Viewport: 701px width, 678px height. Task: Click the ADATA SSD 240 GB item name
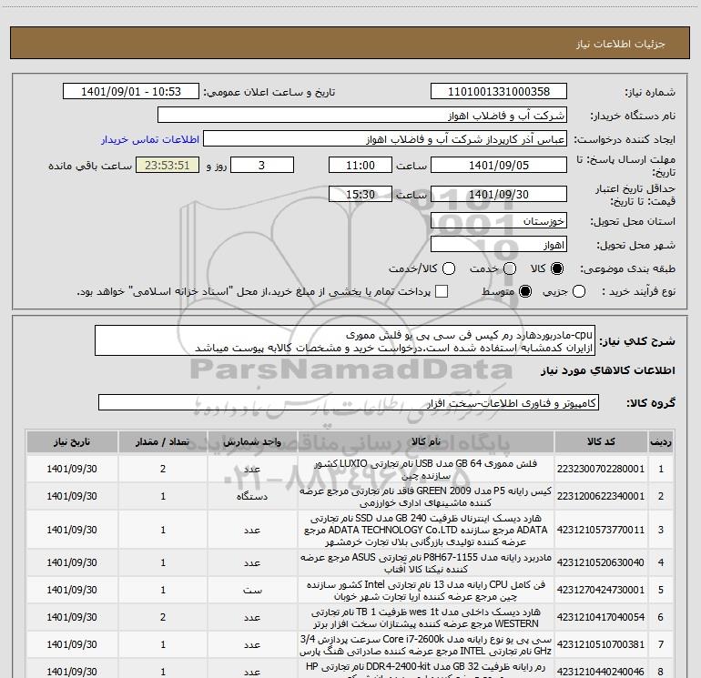click(426, 530)
